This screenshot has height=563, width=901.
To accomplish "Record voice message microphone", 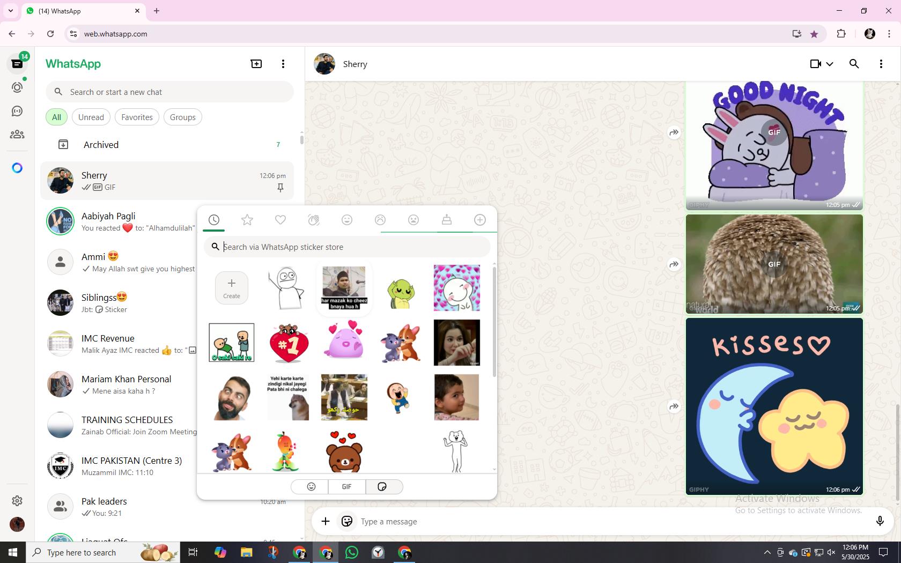I will (x=880, y=521).
